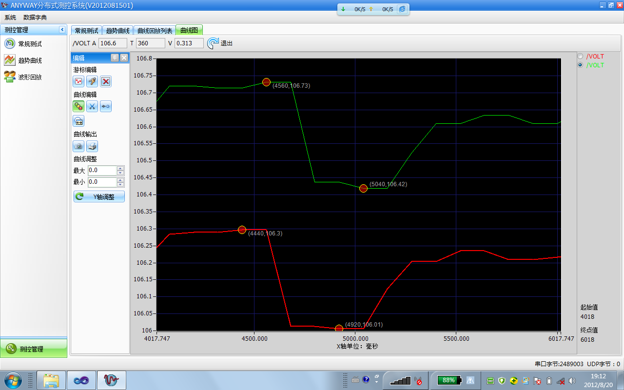Click the zoom width icon under 曲线编辑
624x390 pixels.
(x=78, y=121)
